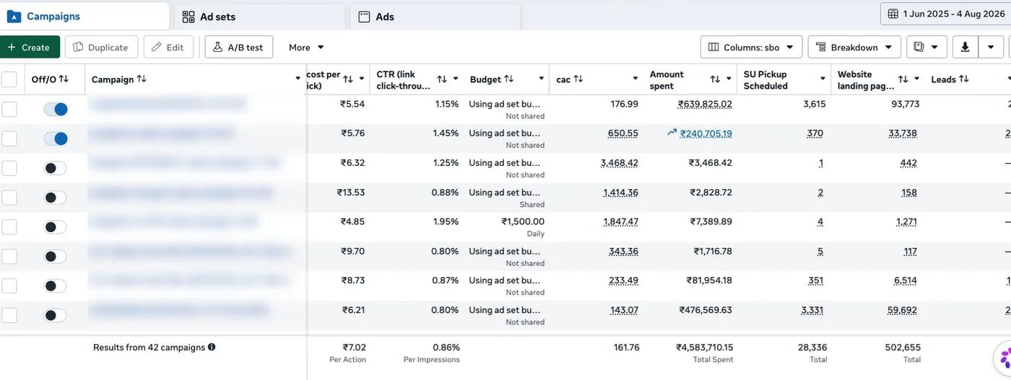Click the 3,468.42 cac value
The height and width of the screenshot is (380, 1011).
pos(620,163)
